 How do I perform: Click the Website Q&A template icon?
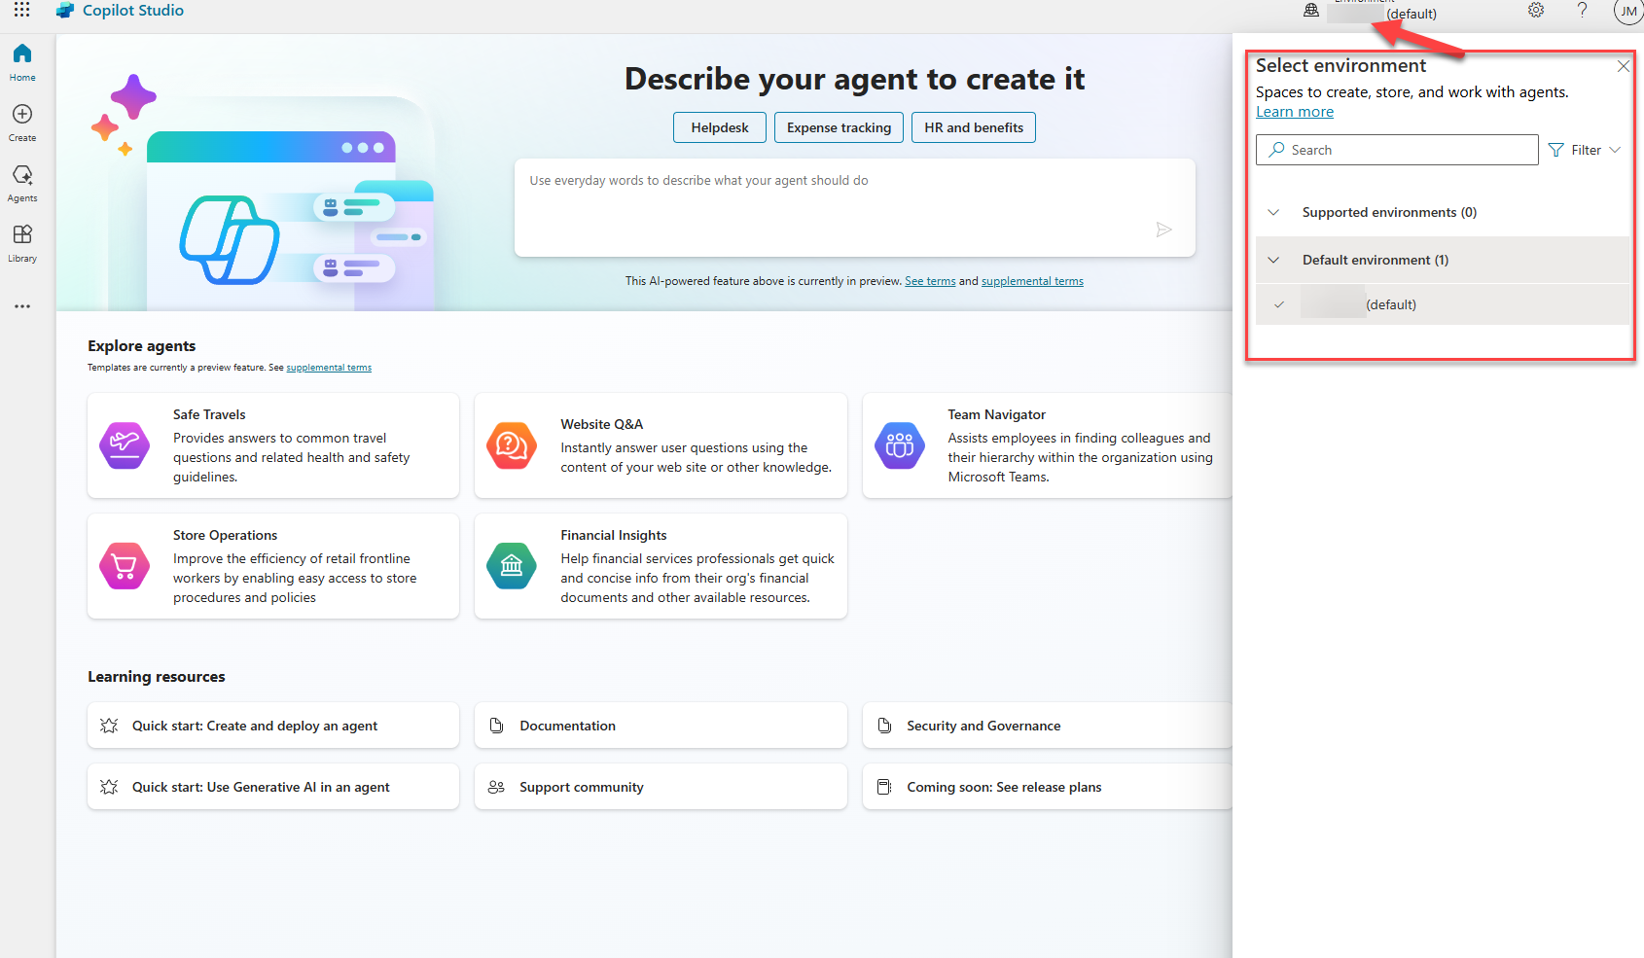(x=512, y=445)
